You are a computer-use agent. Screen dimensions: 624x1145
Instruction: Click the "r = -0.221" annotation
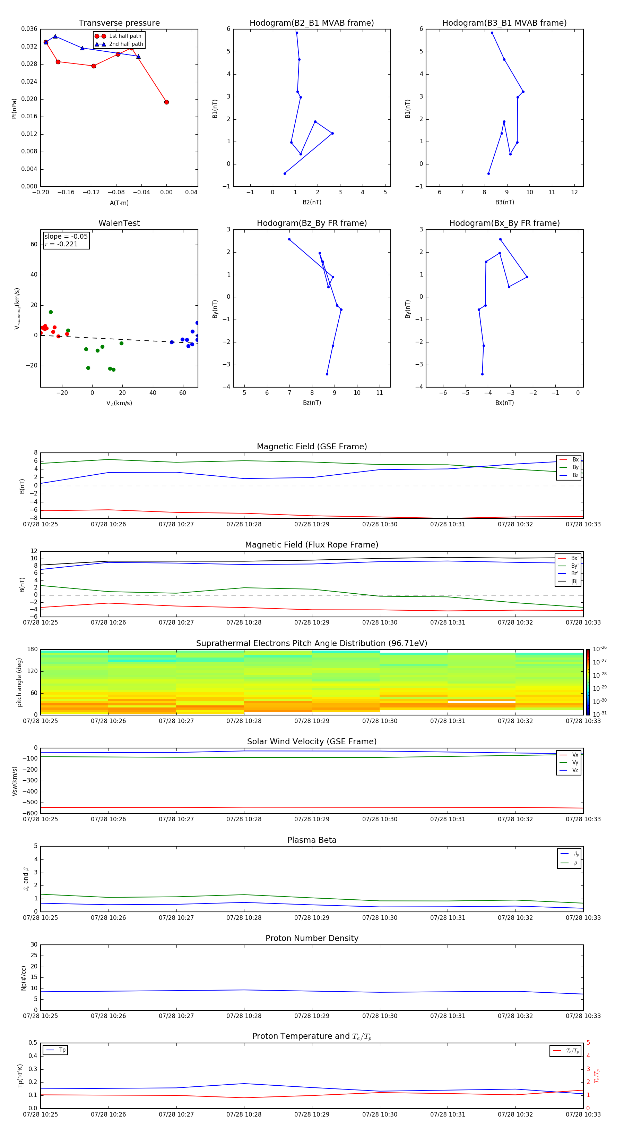(x=61, y=244)
